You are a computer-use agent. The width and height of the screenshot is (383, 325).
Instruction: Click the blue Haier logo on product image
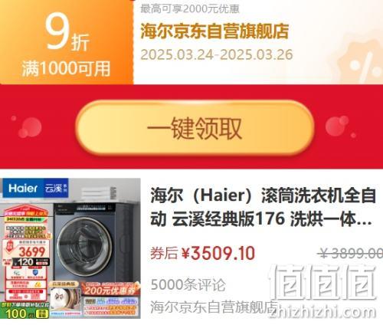point(23,189)
